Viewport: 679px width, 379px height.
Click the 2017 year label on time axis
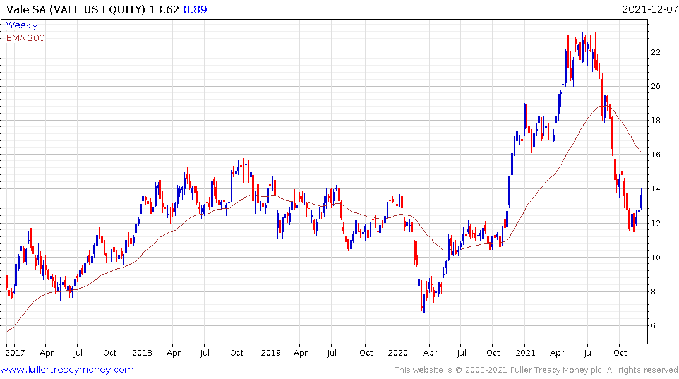(x=15, y=352)
